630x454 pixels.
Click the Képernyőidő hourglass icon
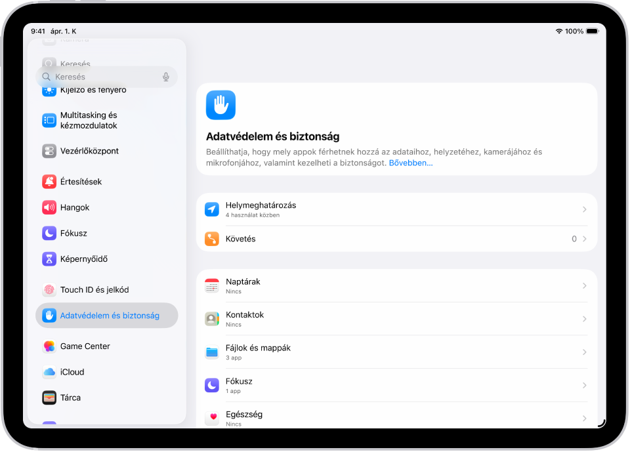click(49, 259)
